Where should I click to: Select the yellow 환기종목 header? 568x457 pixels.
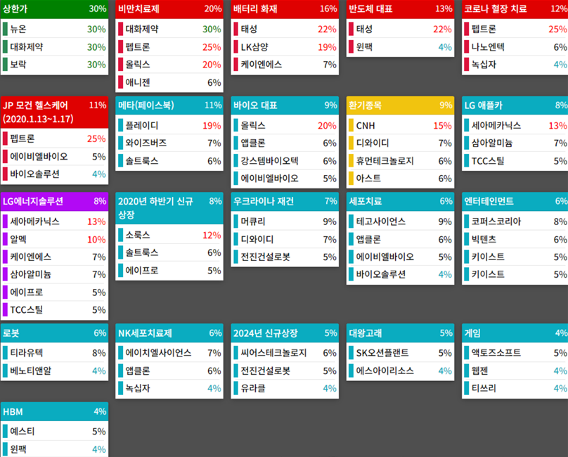[400, 105]
